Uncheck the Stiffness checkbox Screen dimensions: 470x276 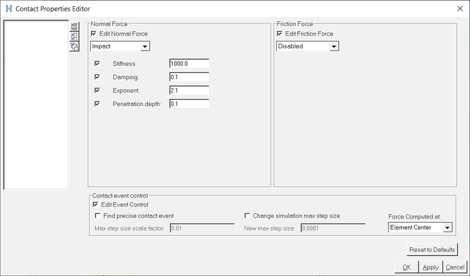(x=97, y=63)
